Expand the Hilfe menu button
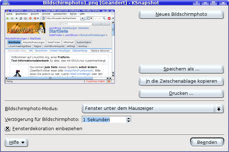Image resolution: width=229 pixels, height=152 pixels. 16,142
